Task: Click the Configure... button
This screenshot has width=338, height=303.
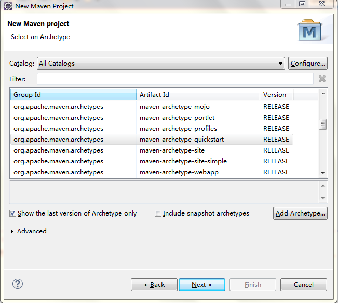Action: point(307,64)
